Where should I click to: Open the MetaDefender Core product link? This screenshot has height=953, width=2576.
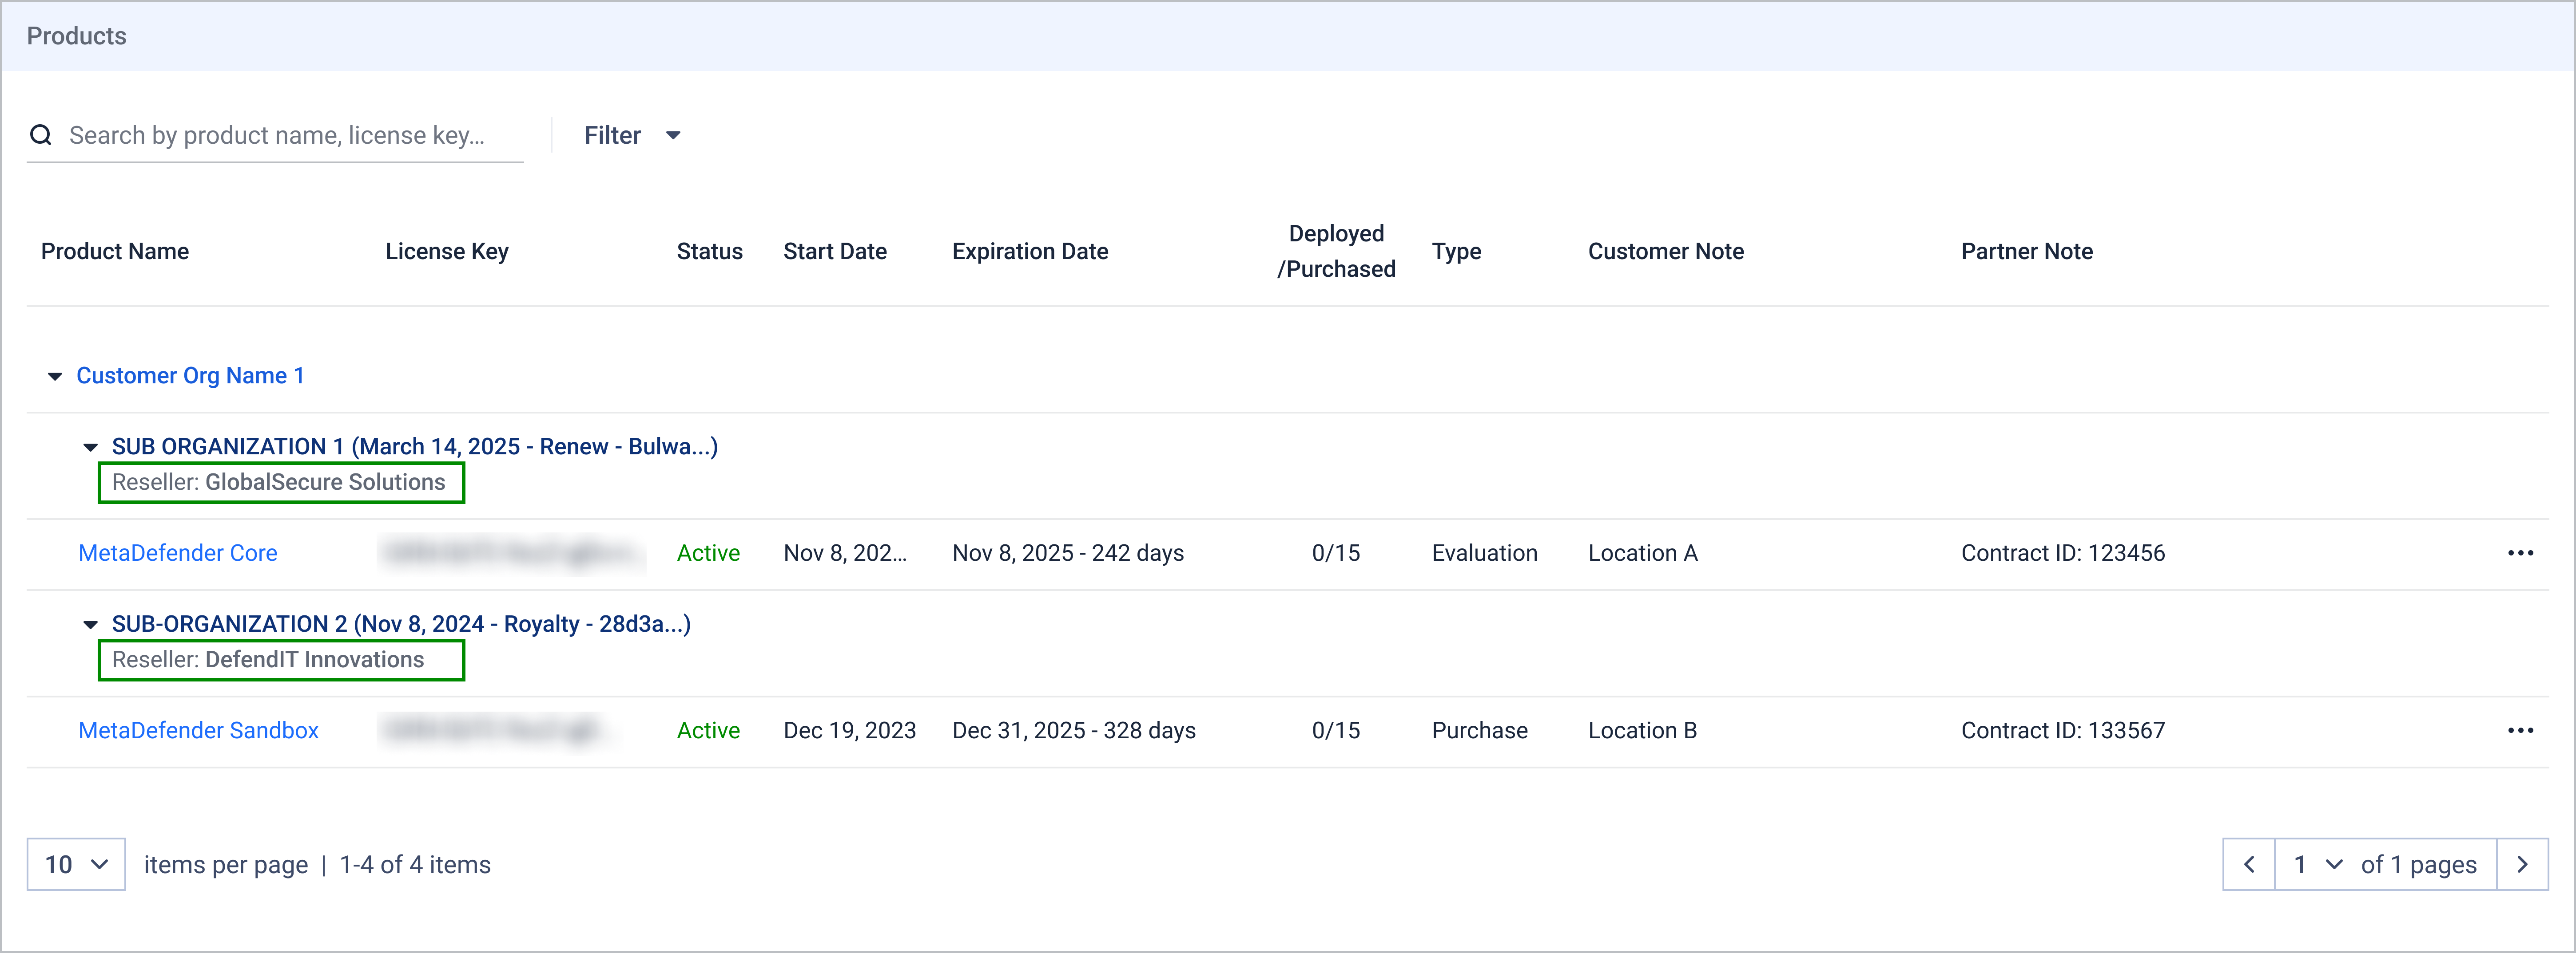click(177, 553)
